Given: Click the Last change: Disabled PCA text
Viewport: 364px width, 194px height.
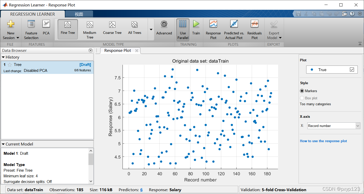Looking at the screenshot, I should (x=25, y=71).
